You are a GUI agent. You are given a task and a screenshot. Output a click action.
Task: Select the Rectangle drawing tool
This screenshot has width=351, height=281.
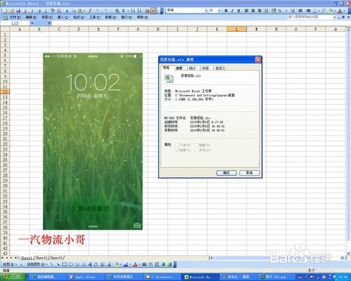click(x=65, y=264)
